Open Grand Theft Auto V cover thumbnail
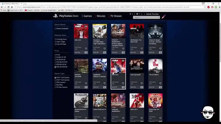The image size is (221, 124). [100, 101]
